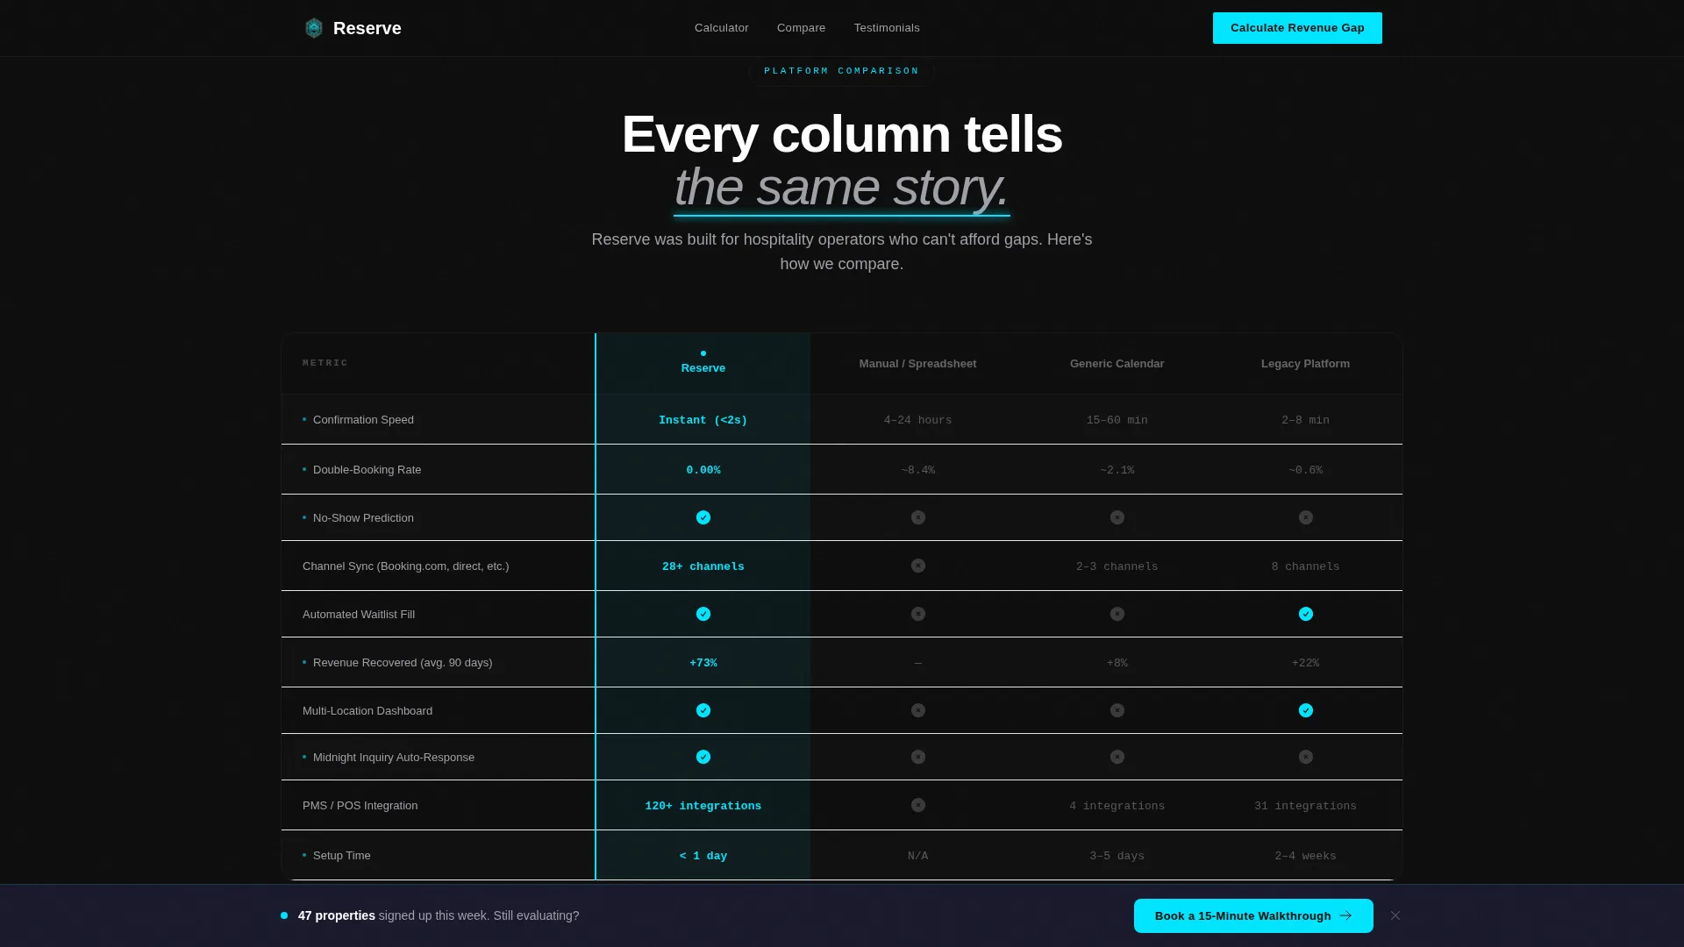Click Legacy Platform's Automated Waitlist Fill checkmark
The height and width of the screenshot is (947, 1684).
click(x=1306, y=614)
